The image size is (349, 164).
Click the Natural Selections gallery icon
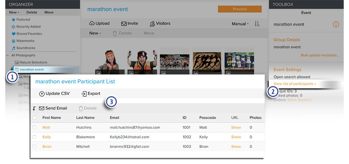coord(17,62)
